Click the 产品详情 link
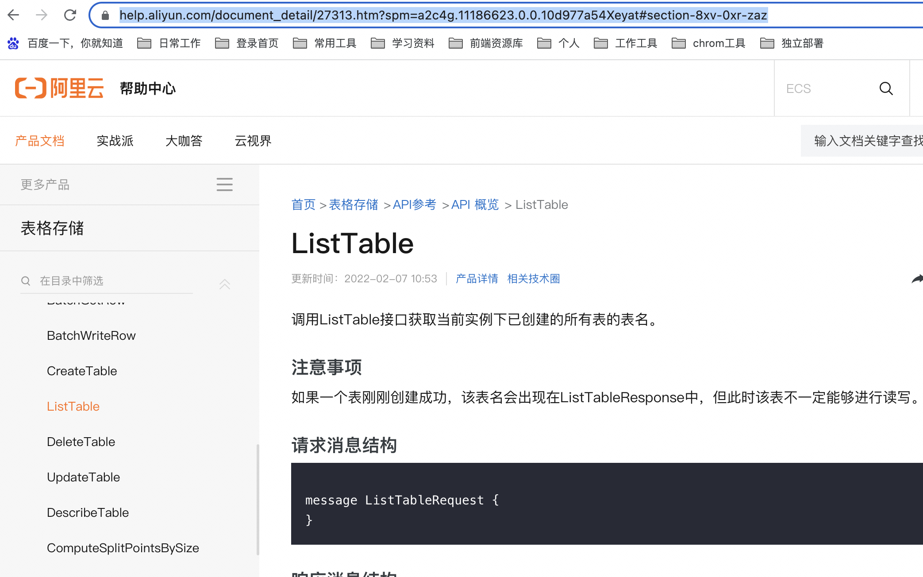Viewport: 923px width, 577px height. point(477,279)
